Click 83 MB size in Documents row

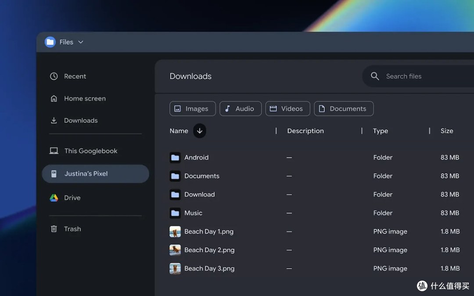[x=450, y=176]
